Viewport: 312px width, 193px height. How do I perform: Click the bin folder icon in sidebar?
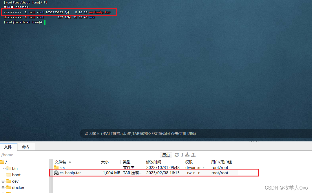[x=9, y=168]
